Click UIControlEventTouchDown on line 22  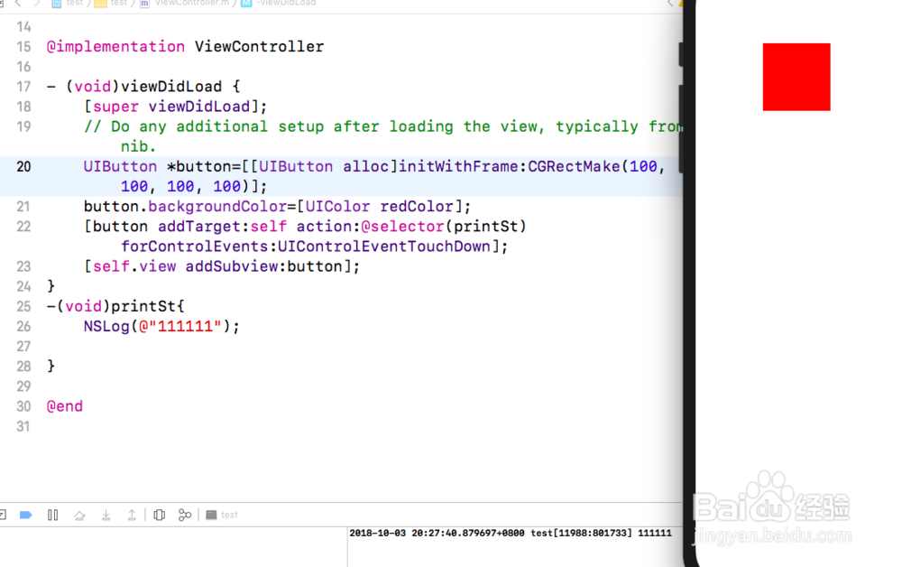pos(384,247)
